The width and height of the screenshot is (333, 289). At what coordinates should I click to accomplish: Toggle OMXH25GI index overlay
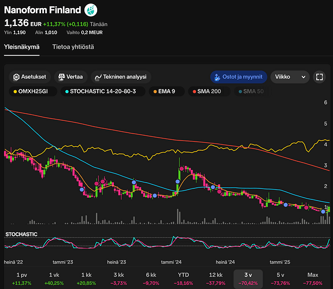33,91
